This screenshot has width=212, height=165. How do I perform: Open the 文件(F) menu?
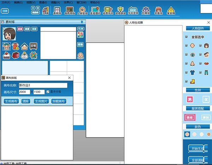(6, 2)
